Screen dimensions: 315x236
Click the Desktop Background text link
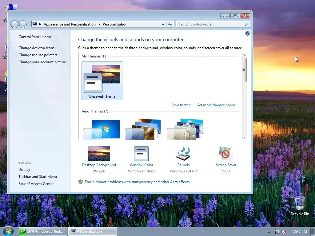[x=99, y=165]
